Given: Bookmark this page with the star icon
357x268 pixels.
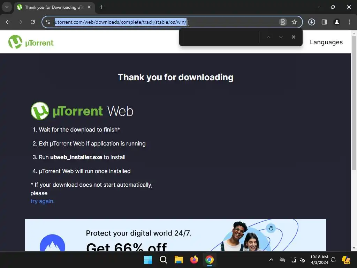Looking at the screenshot, I should pyautogui.click(x=294, y=22).
